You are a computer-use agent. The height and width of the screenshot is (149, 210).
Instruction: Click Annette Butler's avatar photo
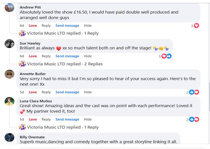9,74
